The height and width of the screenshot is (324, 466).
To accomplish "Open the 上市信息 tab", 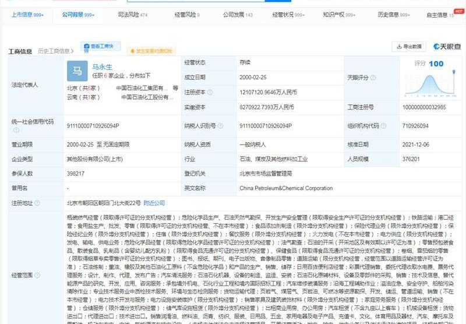I will [x=27, y=15].
